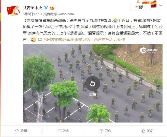
Task: Save post with 收藏 star icon
Action: tap(17, 131)
